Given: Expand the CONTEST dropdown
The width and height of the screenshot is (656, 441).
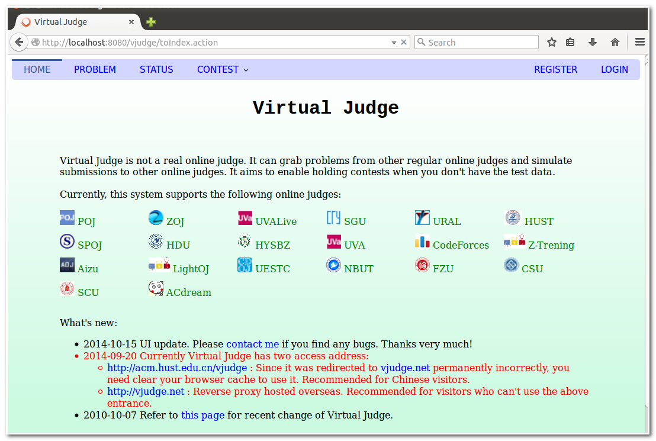Looking at the screenshot, I should 222,69.
